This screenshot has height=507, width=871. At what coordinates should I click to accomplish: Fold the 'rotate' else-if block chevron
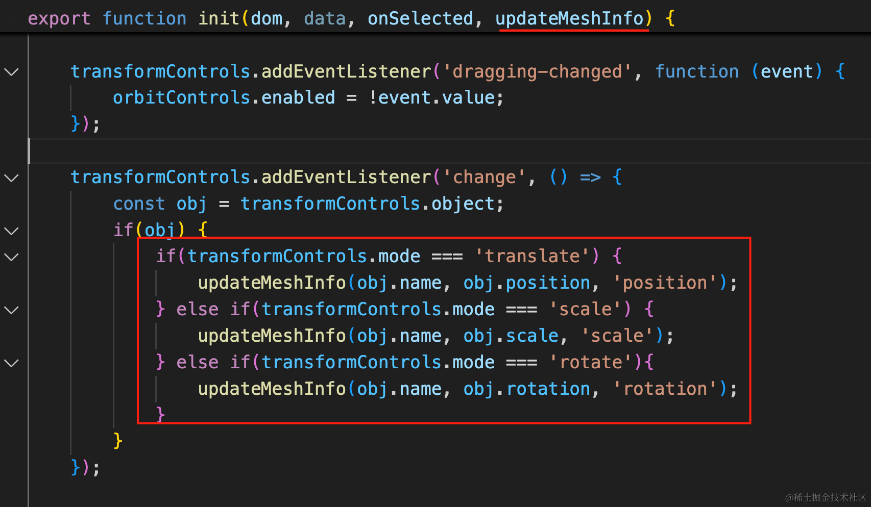click(11, 363)
